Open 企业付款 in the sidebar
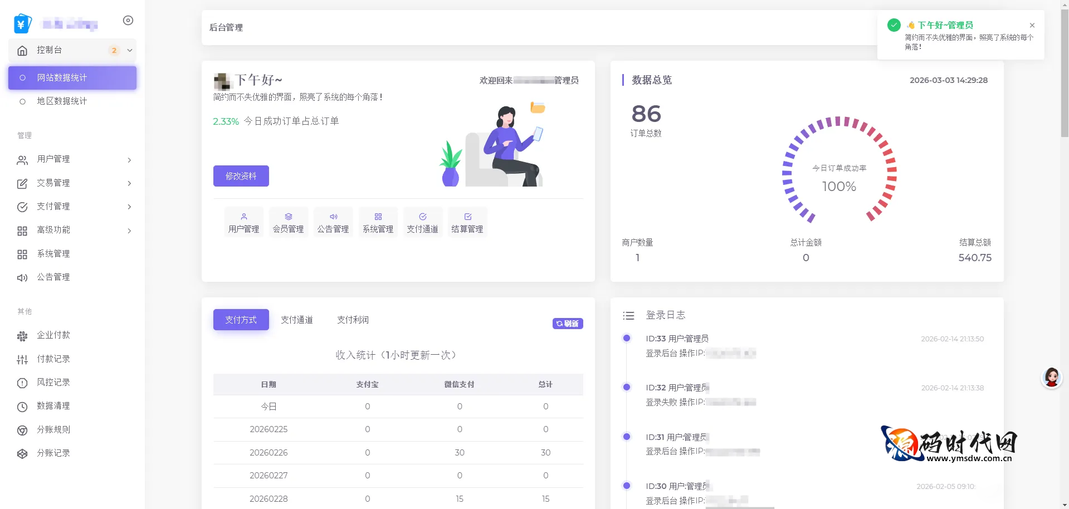This screenshot has width=1069, height=509. [53, 335]
